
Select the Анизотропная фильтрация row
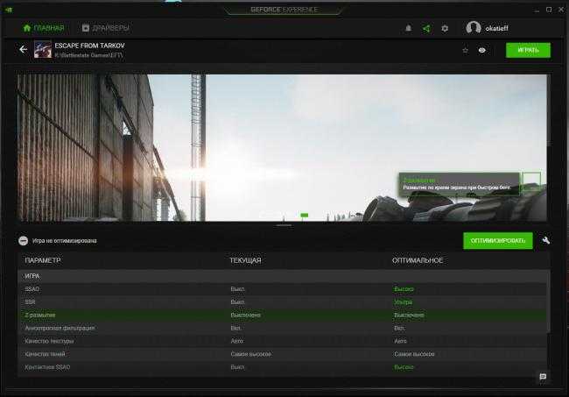(283, 328)
